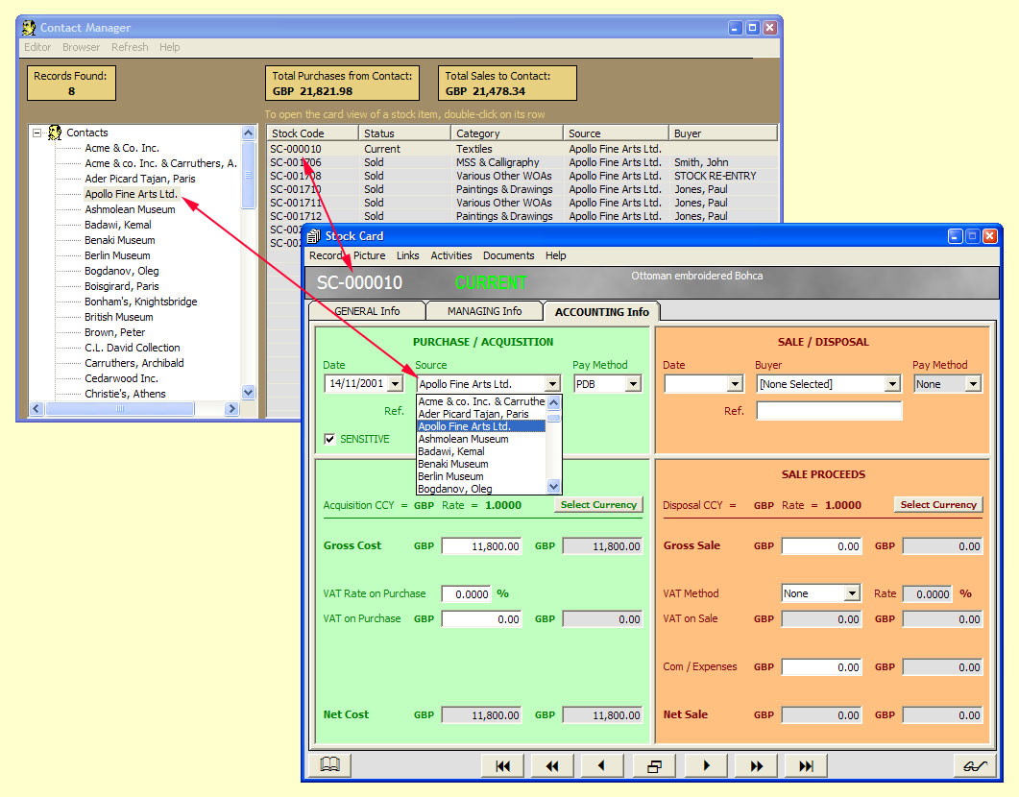Jump to first record in Stock Card
The height and width of the screenshot is (797, 1019).
(502, 766)
